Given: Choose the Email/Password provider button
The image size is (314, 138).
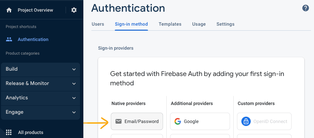Looking at the screenshot, I should pyautogui.click(x=137, y=121).
